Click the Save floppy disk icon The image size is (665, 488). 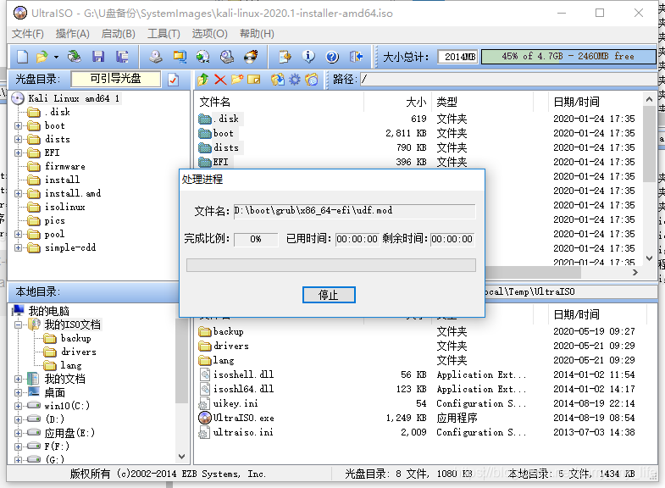[x=98, y=57]
